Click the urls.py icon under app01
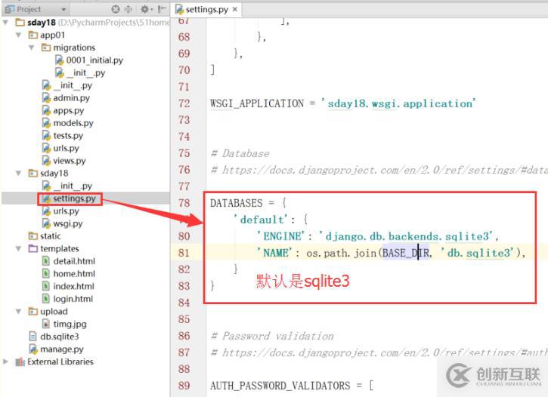The width and height of the screenshot is (548, 397). click(x=46, y=148)
